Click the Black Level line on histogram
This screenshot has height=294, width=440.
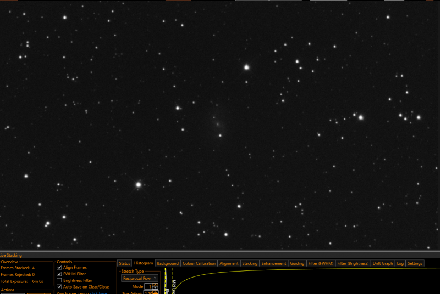(166, 281)
